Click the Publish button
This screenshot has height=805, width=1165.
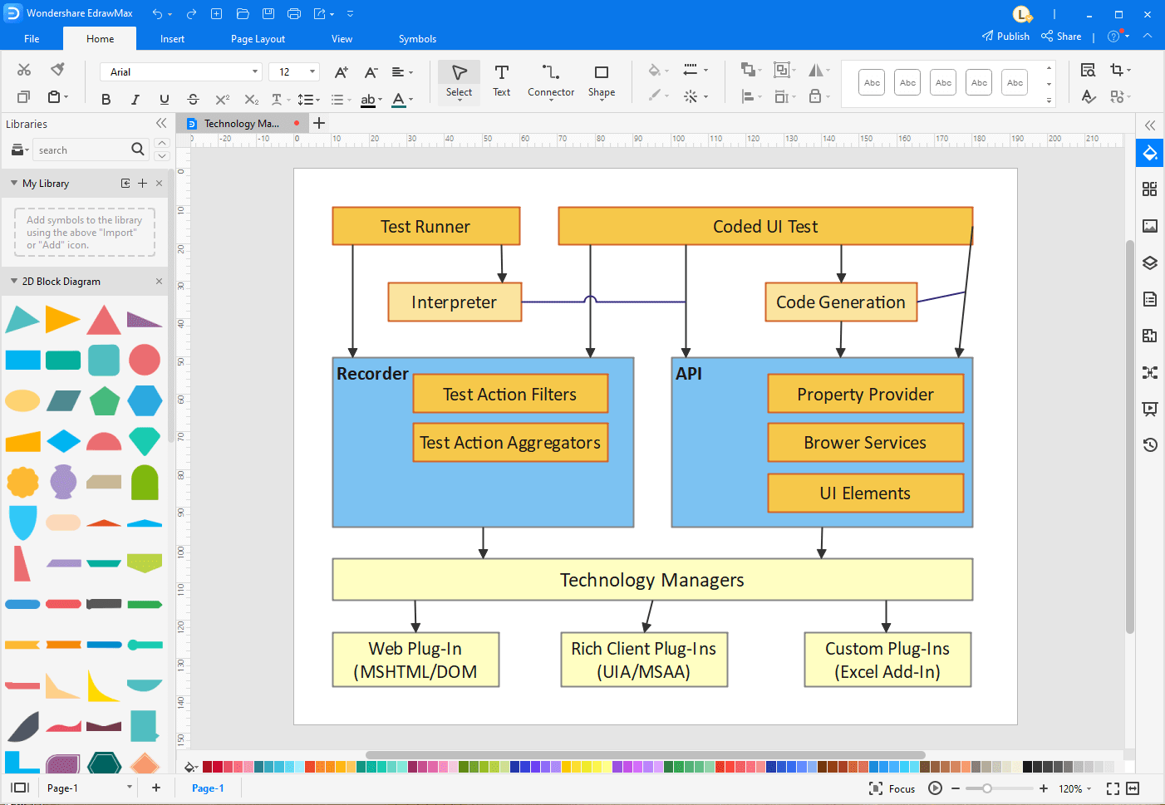(1006, 36)
